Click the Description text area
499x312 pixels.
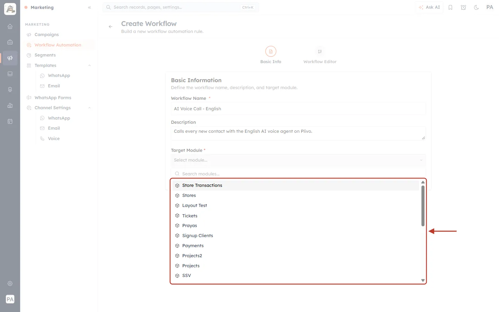click(x=298, y=133)
